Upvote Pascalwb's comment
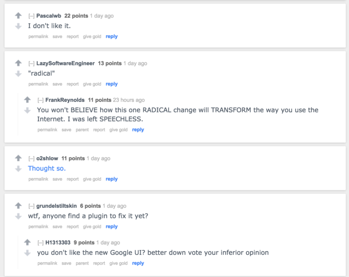The image size is (349, 277). point(18,15)
